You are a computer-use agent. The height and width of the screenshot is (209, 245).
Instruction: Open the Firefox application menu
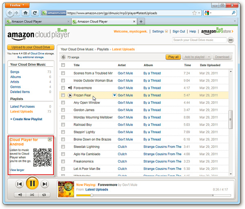(x=17, y=5)
